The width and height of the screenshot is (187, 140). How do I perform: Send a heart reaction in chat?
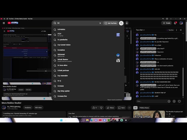tap(179, 101)
